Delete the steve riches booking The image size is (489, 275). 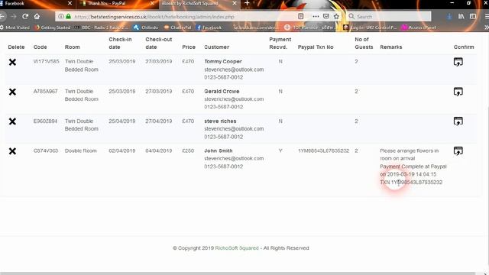click(x=12, y=121)
